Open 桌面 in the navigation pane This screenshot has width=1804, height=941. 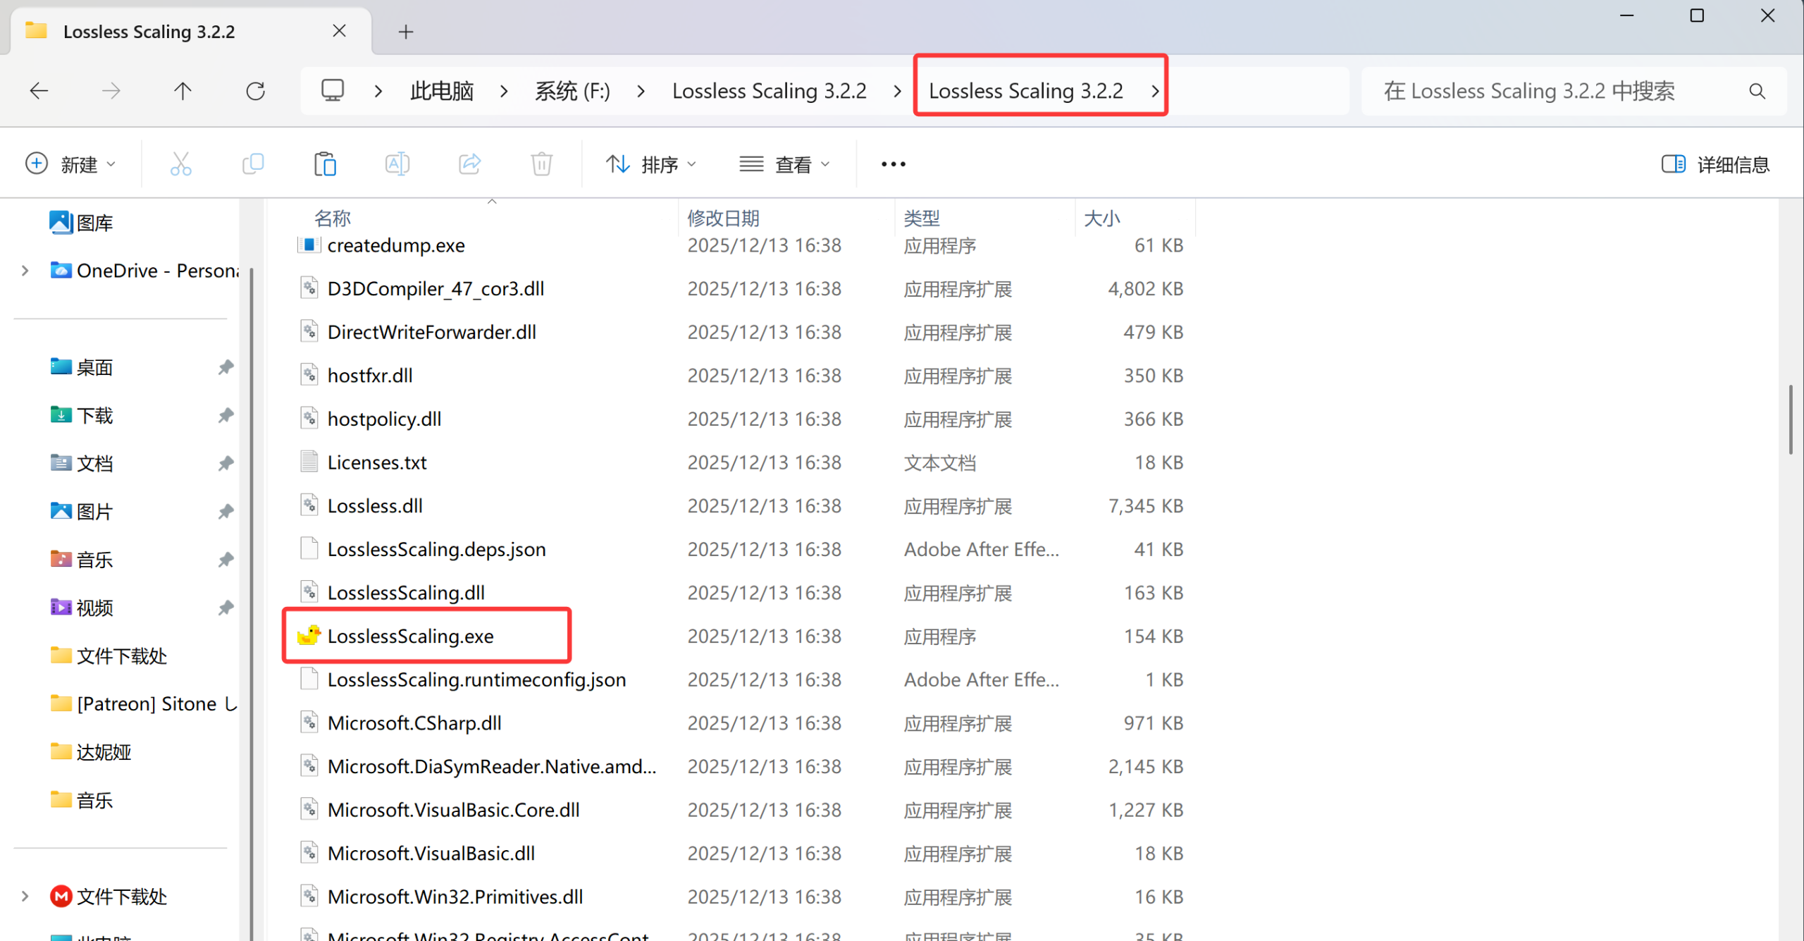pos(81,367)
